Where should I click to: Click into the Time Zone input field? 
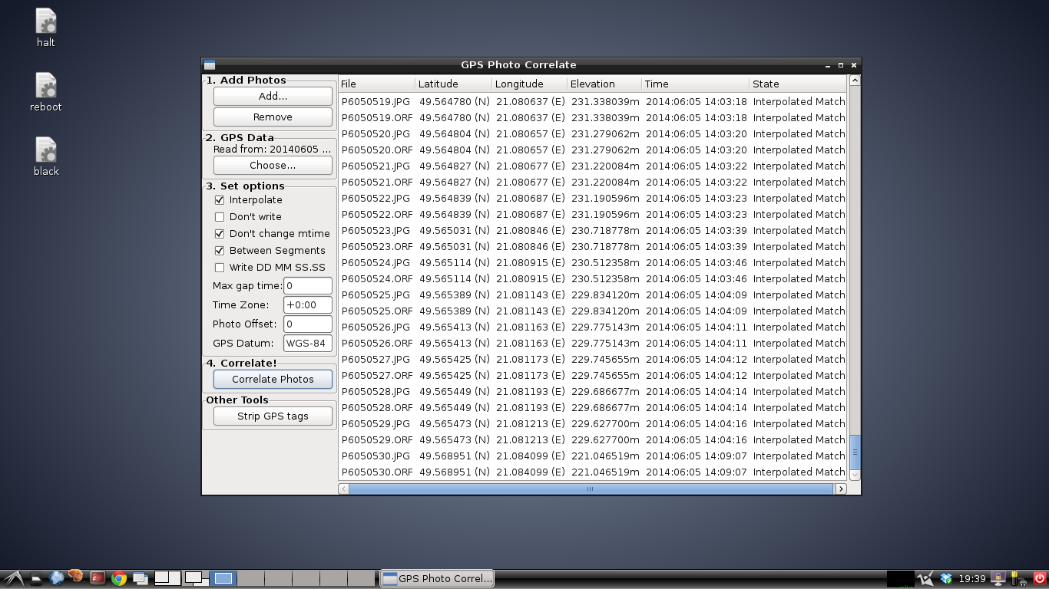pyautogui.click(x=307, y=305)
